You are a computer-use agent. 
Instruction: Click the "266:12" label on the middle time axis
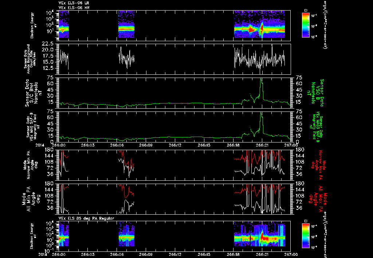click(x=175, y=145)
